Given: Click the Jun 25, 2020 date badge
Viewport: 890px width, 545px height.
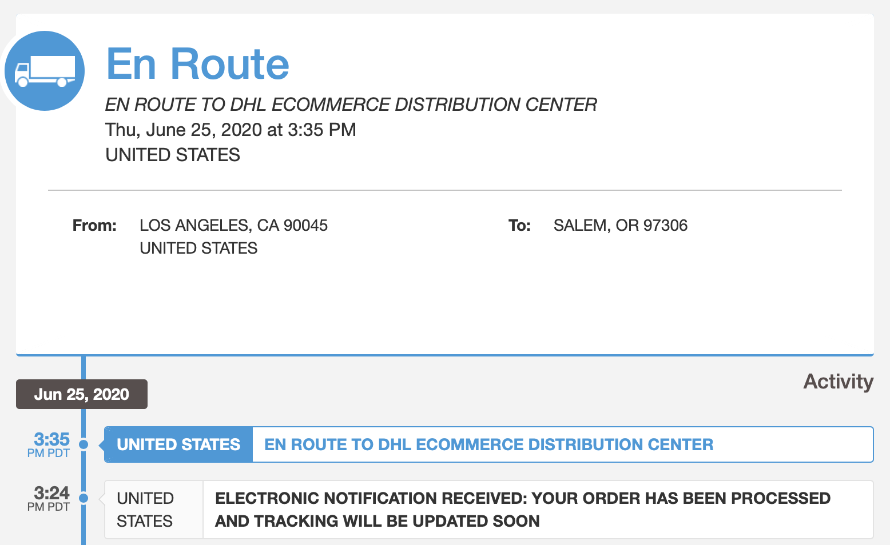Looking at the screenshot, I should click(x=82, y=394).
